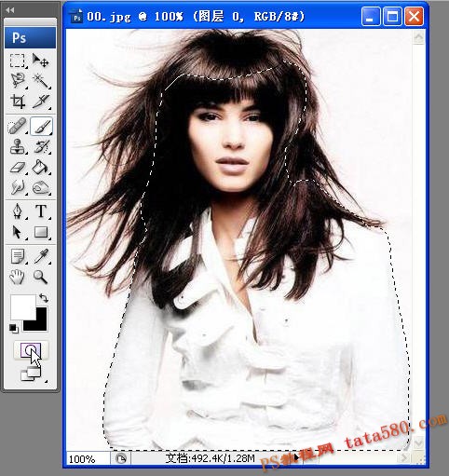The image size is (449, 476).
Task: Select the Lasso tool
Action: tap(18, 80)
